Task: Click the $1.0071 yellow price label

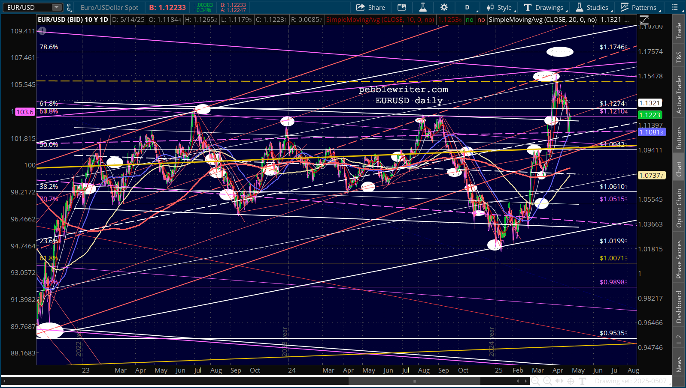Action: point(614,258)
